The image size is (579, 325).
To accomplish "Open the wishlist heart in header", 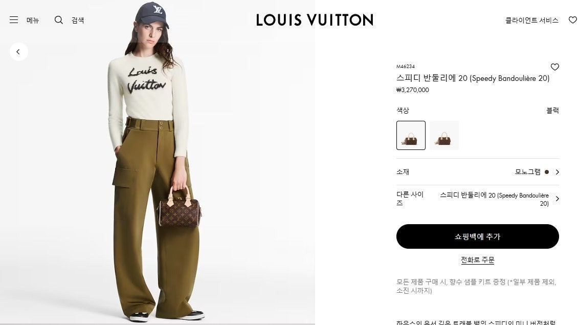I will 573,20.
